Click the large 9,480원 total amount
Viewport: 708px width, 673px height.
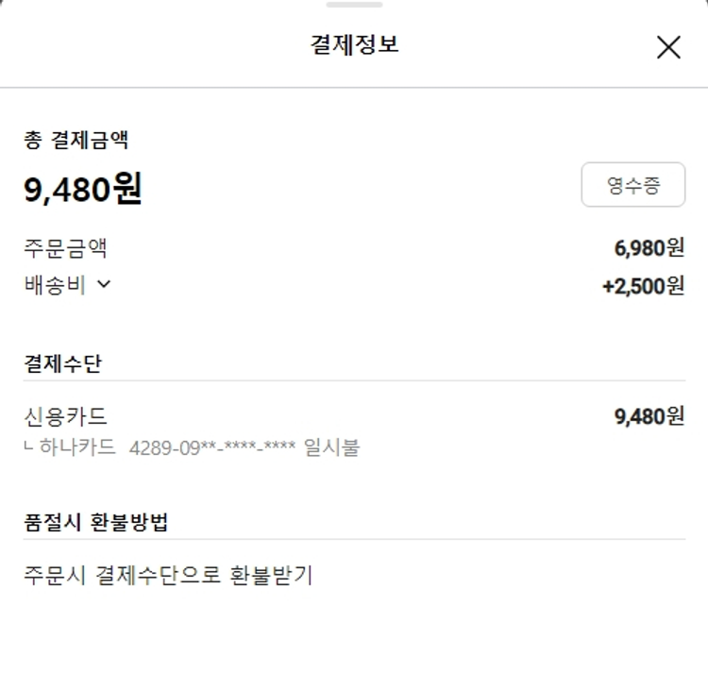pyautogui.click(x=83, y=190)
